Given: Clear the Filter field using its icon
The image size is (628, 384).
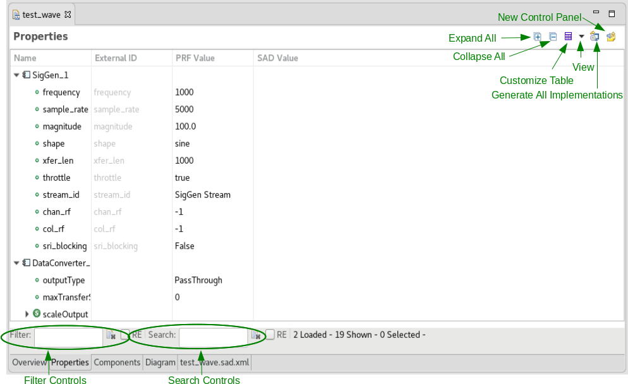Looking at the screenshot, I should tap(111, 335).
